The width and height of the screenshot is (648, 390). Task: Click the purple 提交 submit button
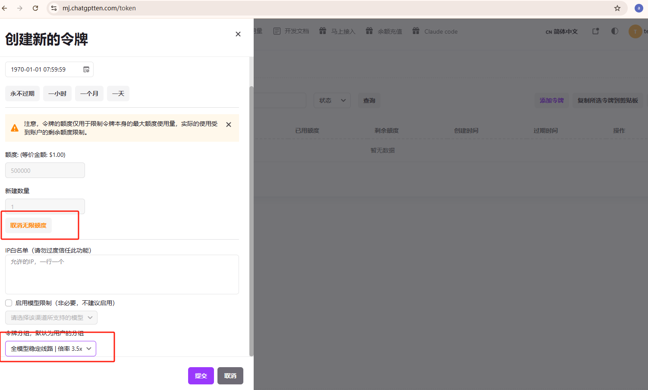point(201,376)
